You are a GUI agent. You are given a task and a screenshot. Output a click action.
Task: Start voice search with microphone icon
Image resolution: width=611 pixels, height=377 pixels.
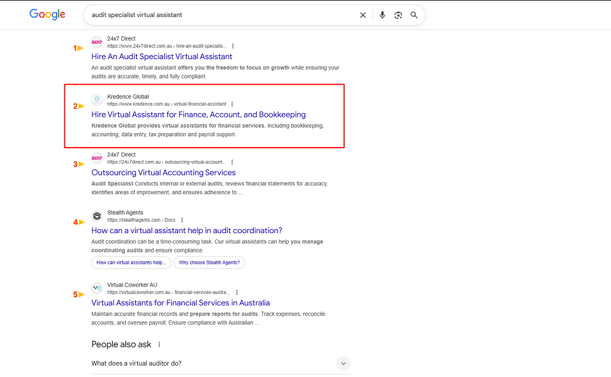tap(382, 15)
